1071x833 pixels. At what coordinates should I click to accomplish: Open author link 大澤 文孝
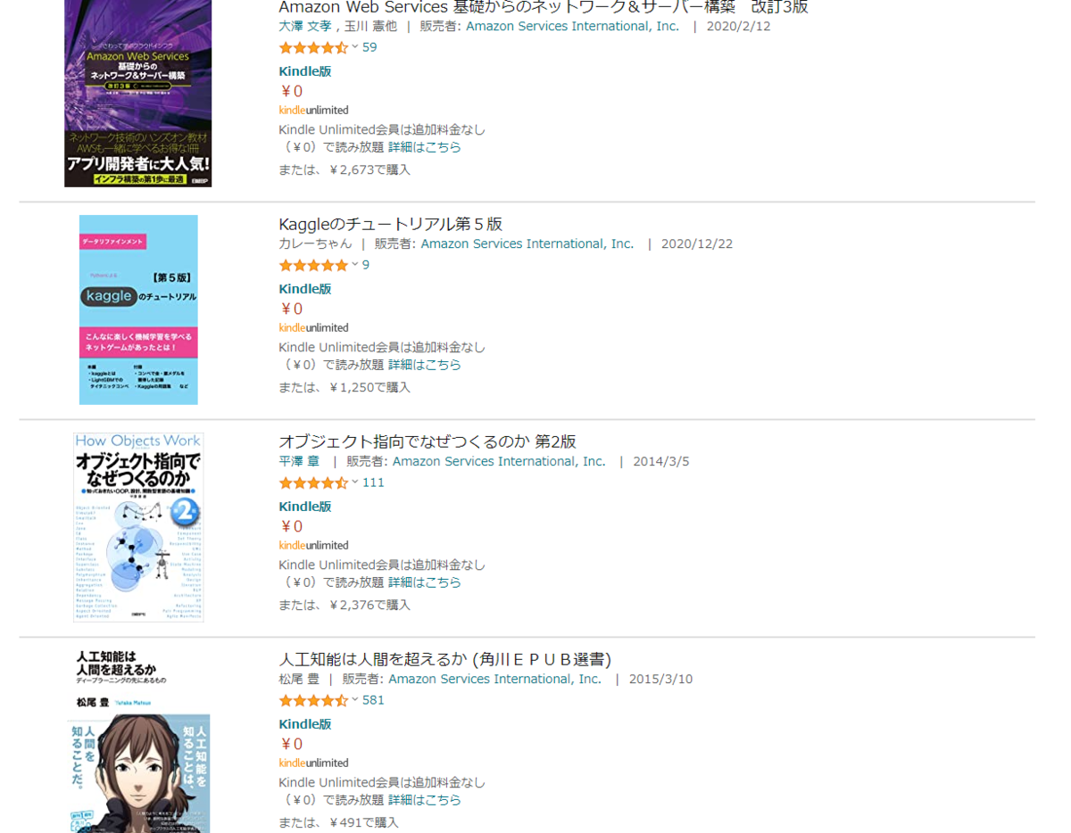[306, 26]
